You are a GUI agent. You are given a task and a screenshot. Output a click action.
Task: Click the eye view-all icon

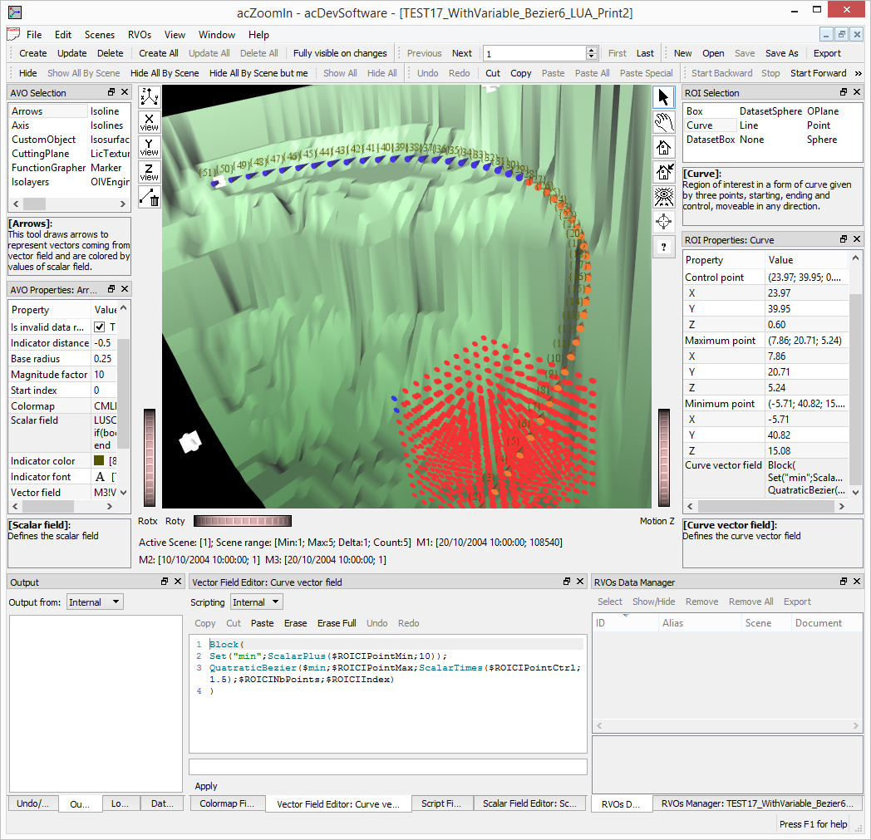click(663, 197)
